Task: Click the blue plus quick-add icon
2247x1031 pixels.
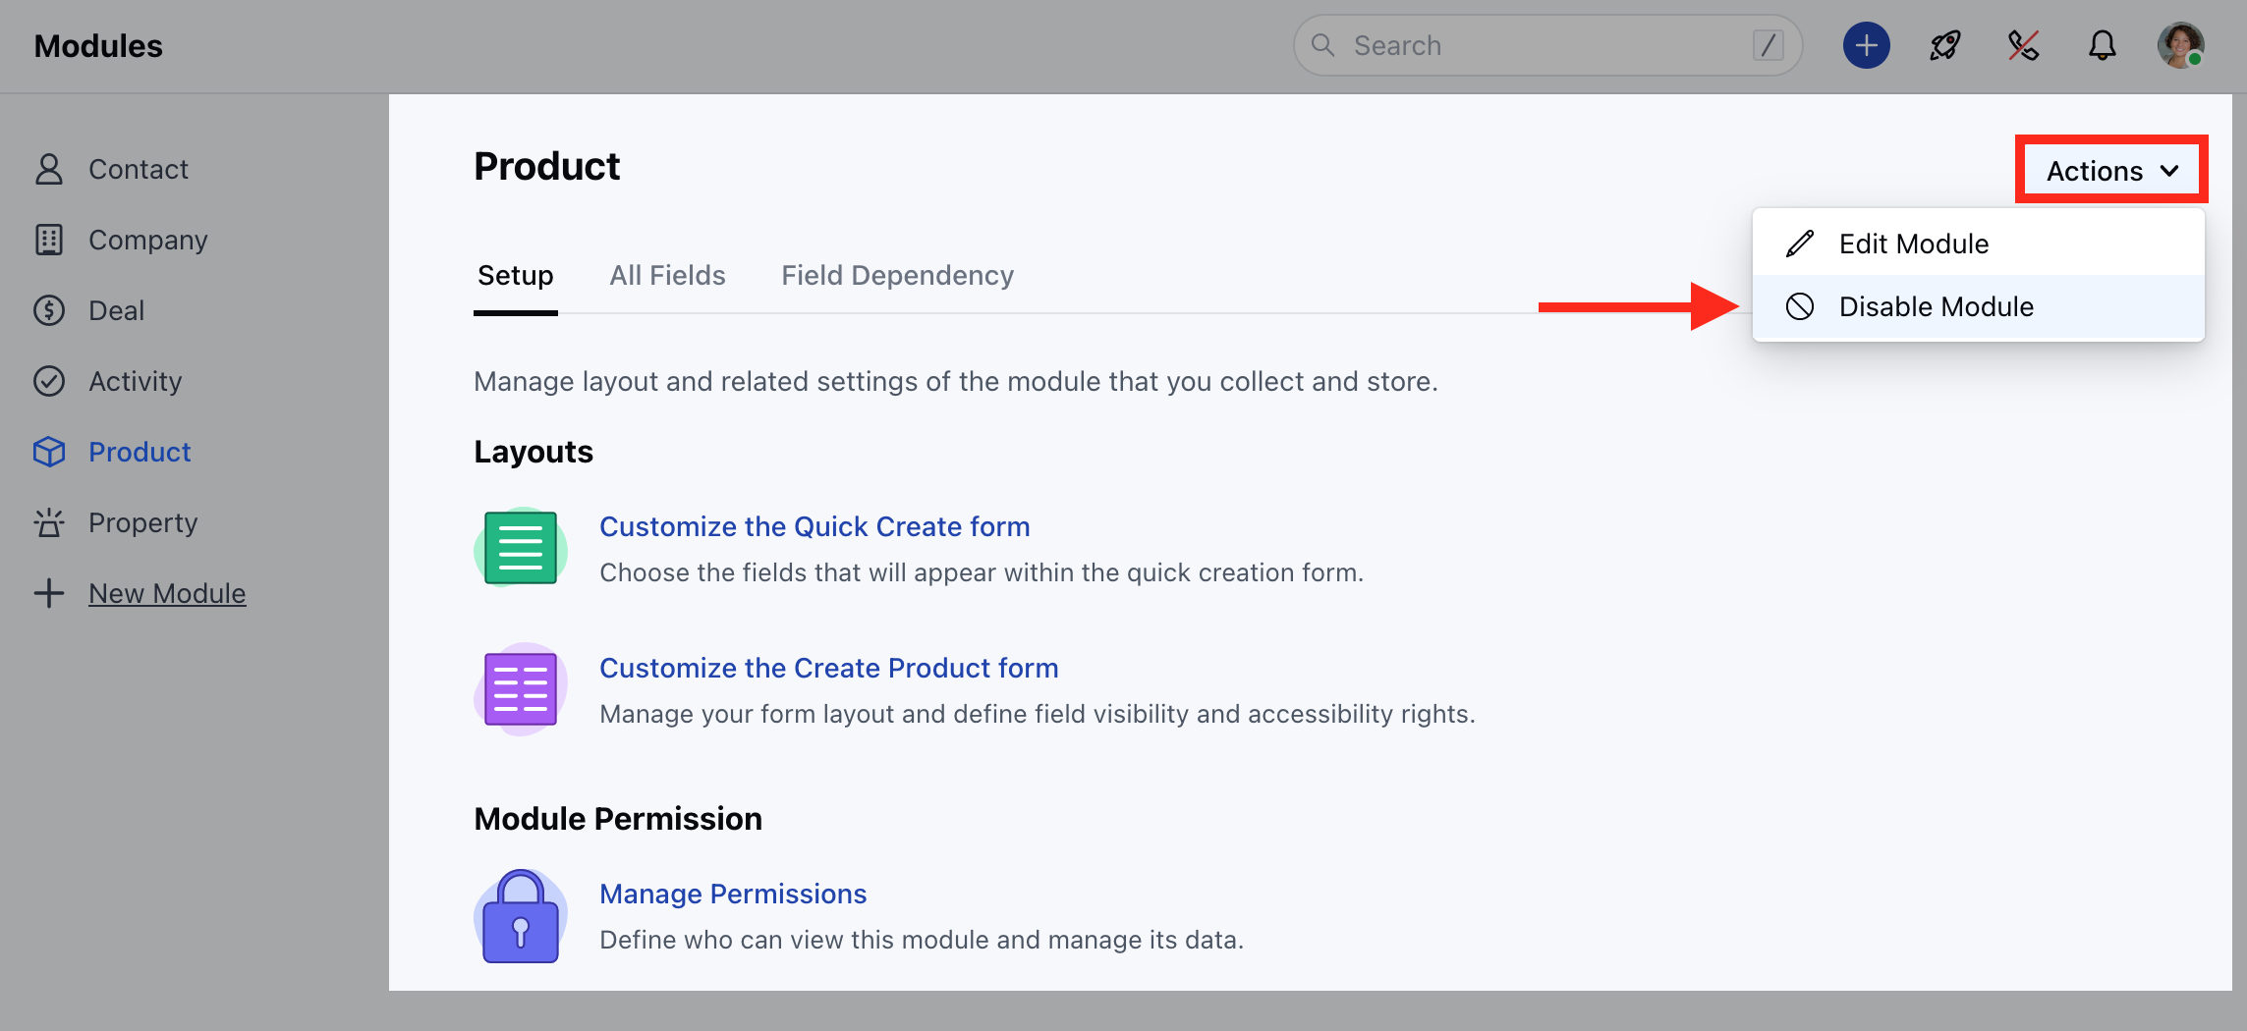Action: pos(1866,46)
